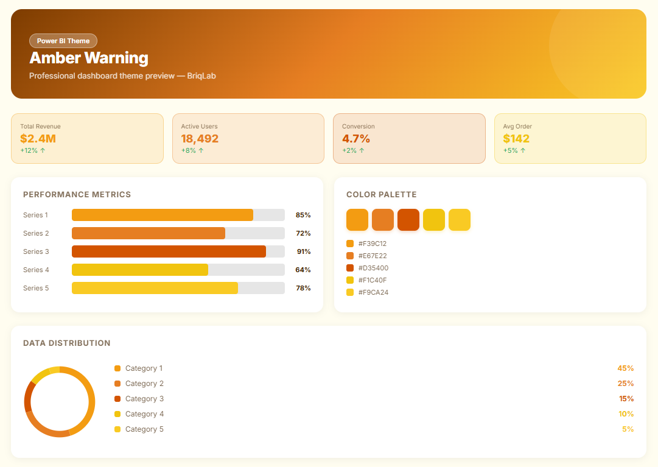Choose the last large yellow palette swatch

point(460,220)
